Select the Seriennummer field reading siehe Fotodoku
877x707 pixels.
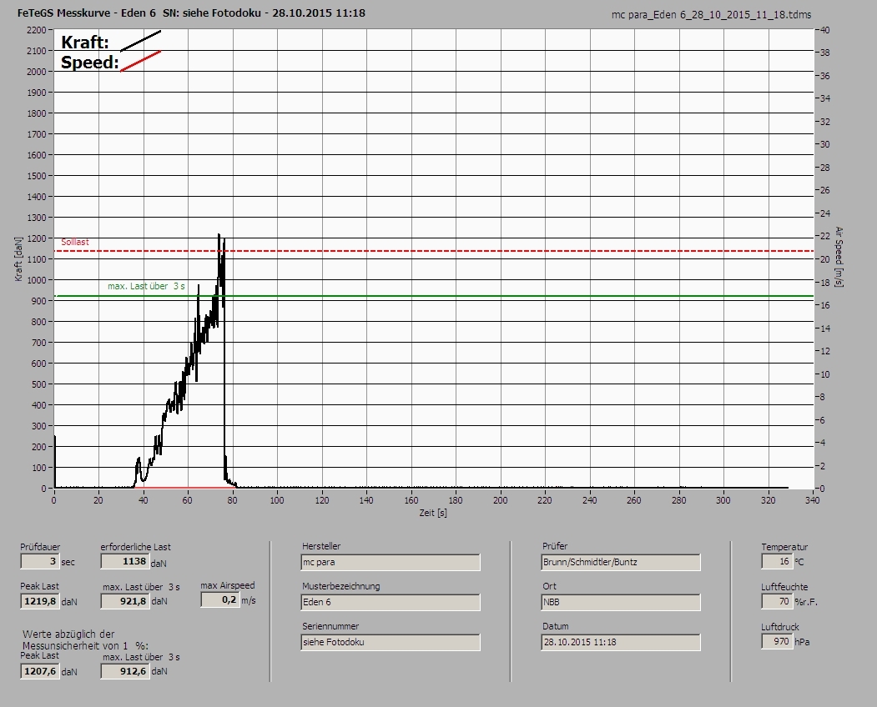pyautogui.click(x=391, y=643)
